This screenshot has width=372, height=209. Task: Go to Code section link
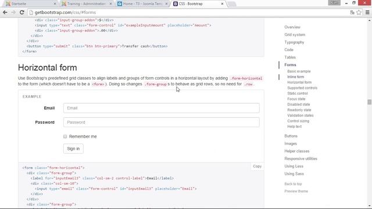coord(289,50)
